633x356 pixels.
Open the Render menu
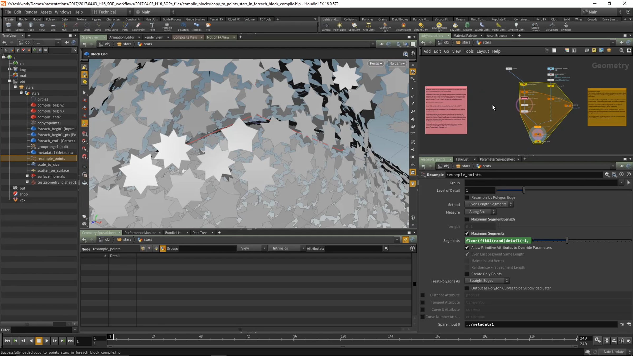click(x=31, y=12)
